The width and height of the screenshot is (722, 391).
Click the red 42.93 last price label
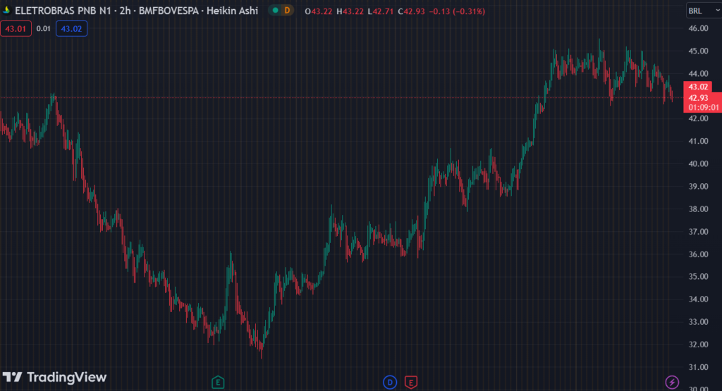pyautogui.click(x=698, y=97)
